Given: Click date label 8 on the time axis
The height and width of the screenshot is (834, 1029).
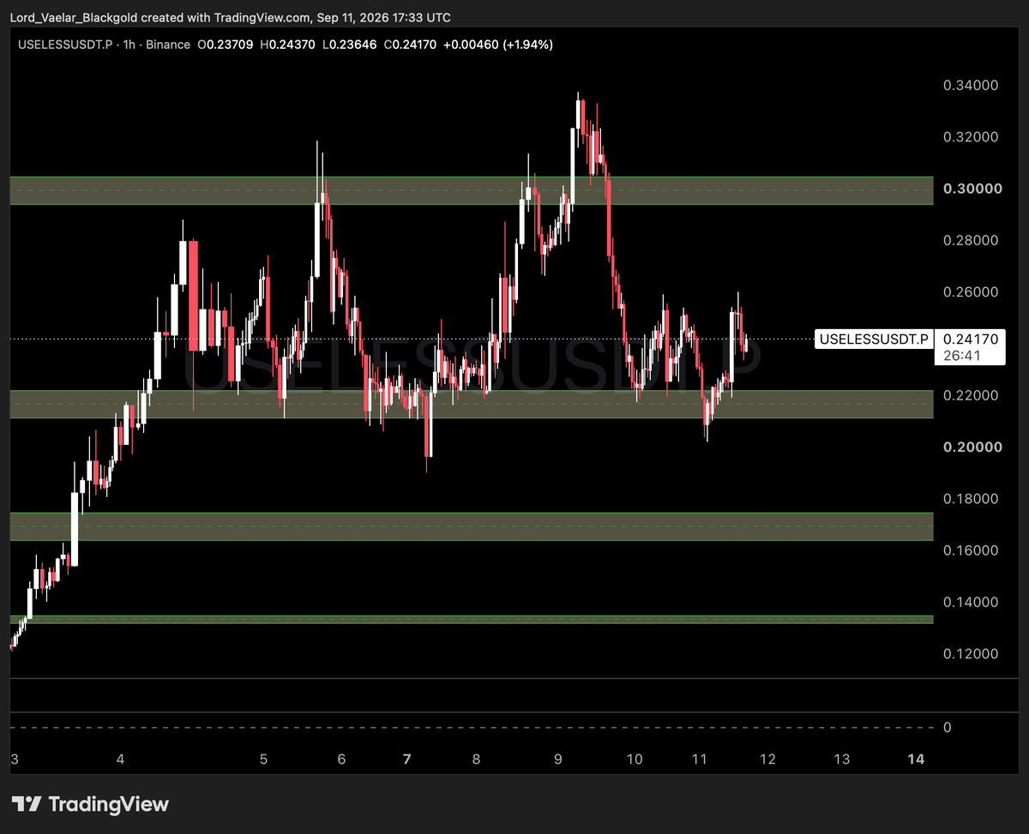Looking at the screenshot, I should click(476, 759).
